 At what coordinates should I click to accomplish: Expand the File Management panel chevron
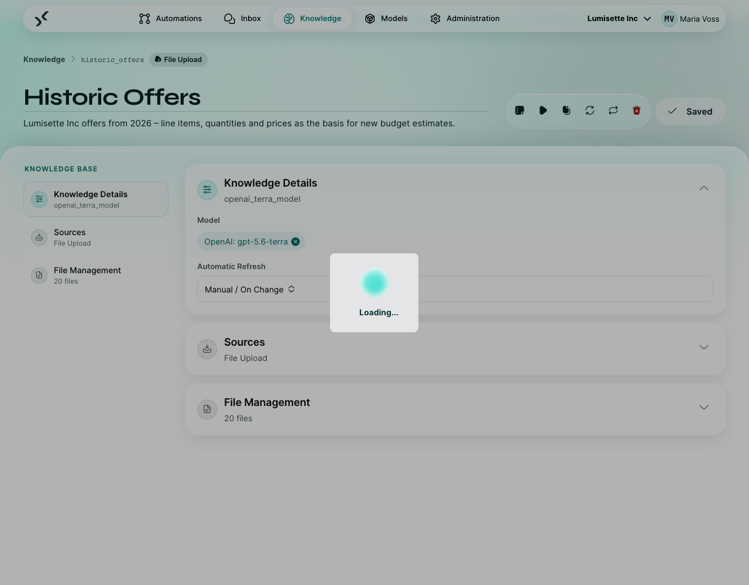point(704,407)
